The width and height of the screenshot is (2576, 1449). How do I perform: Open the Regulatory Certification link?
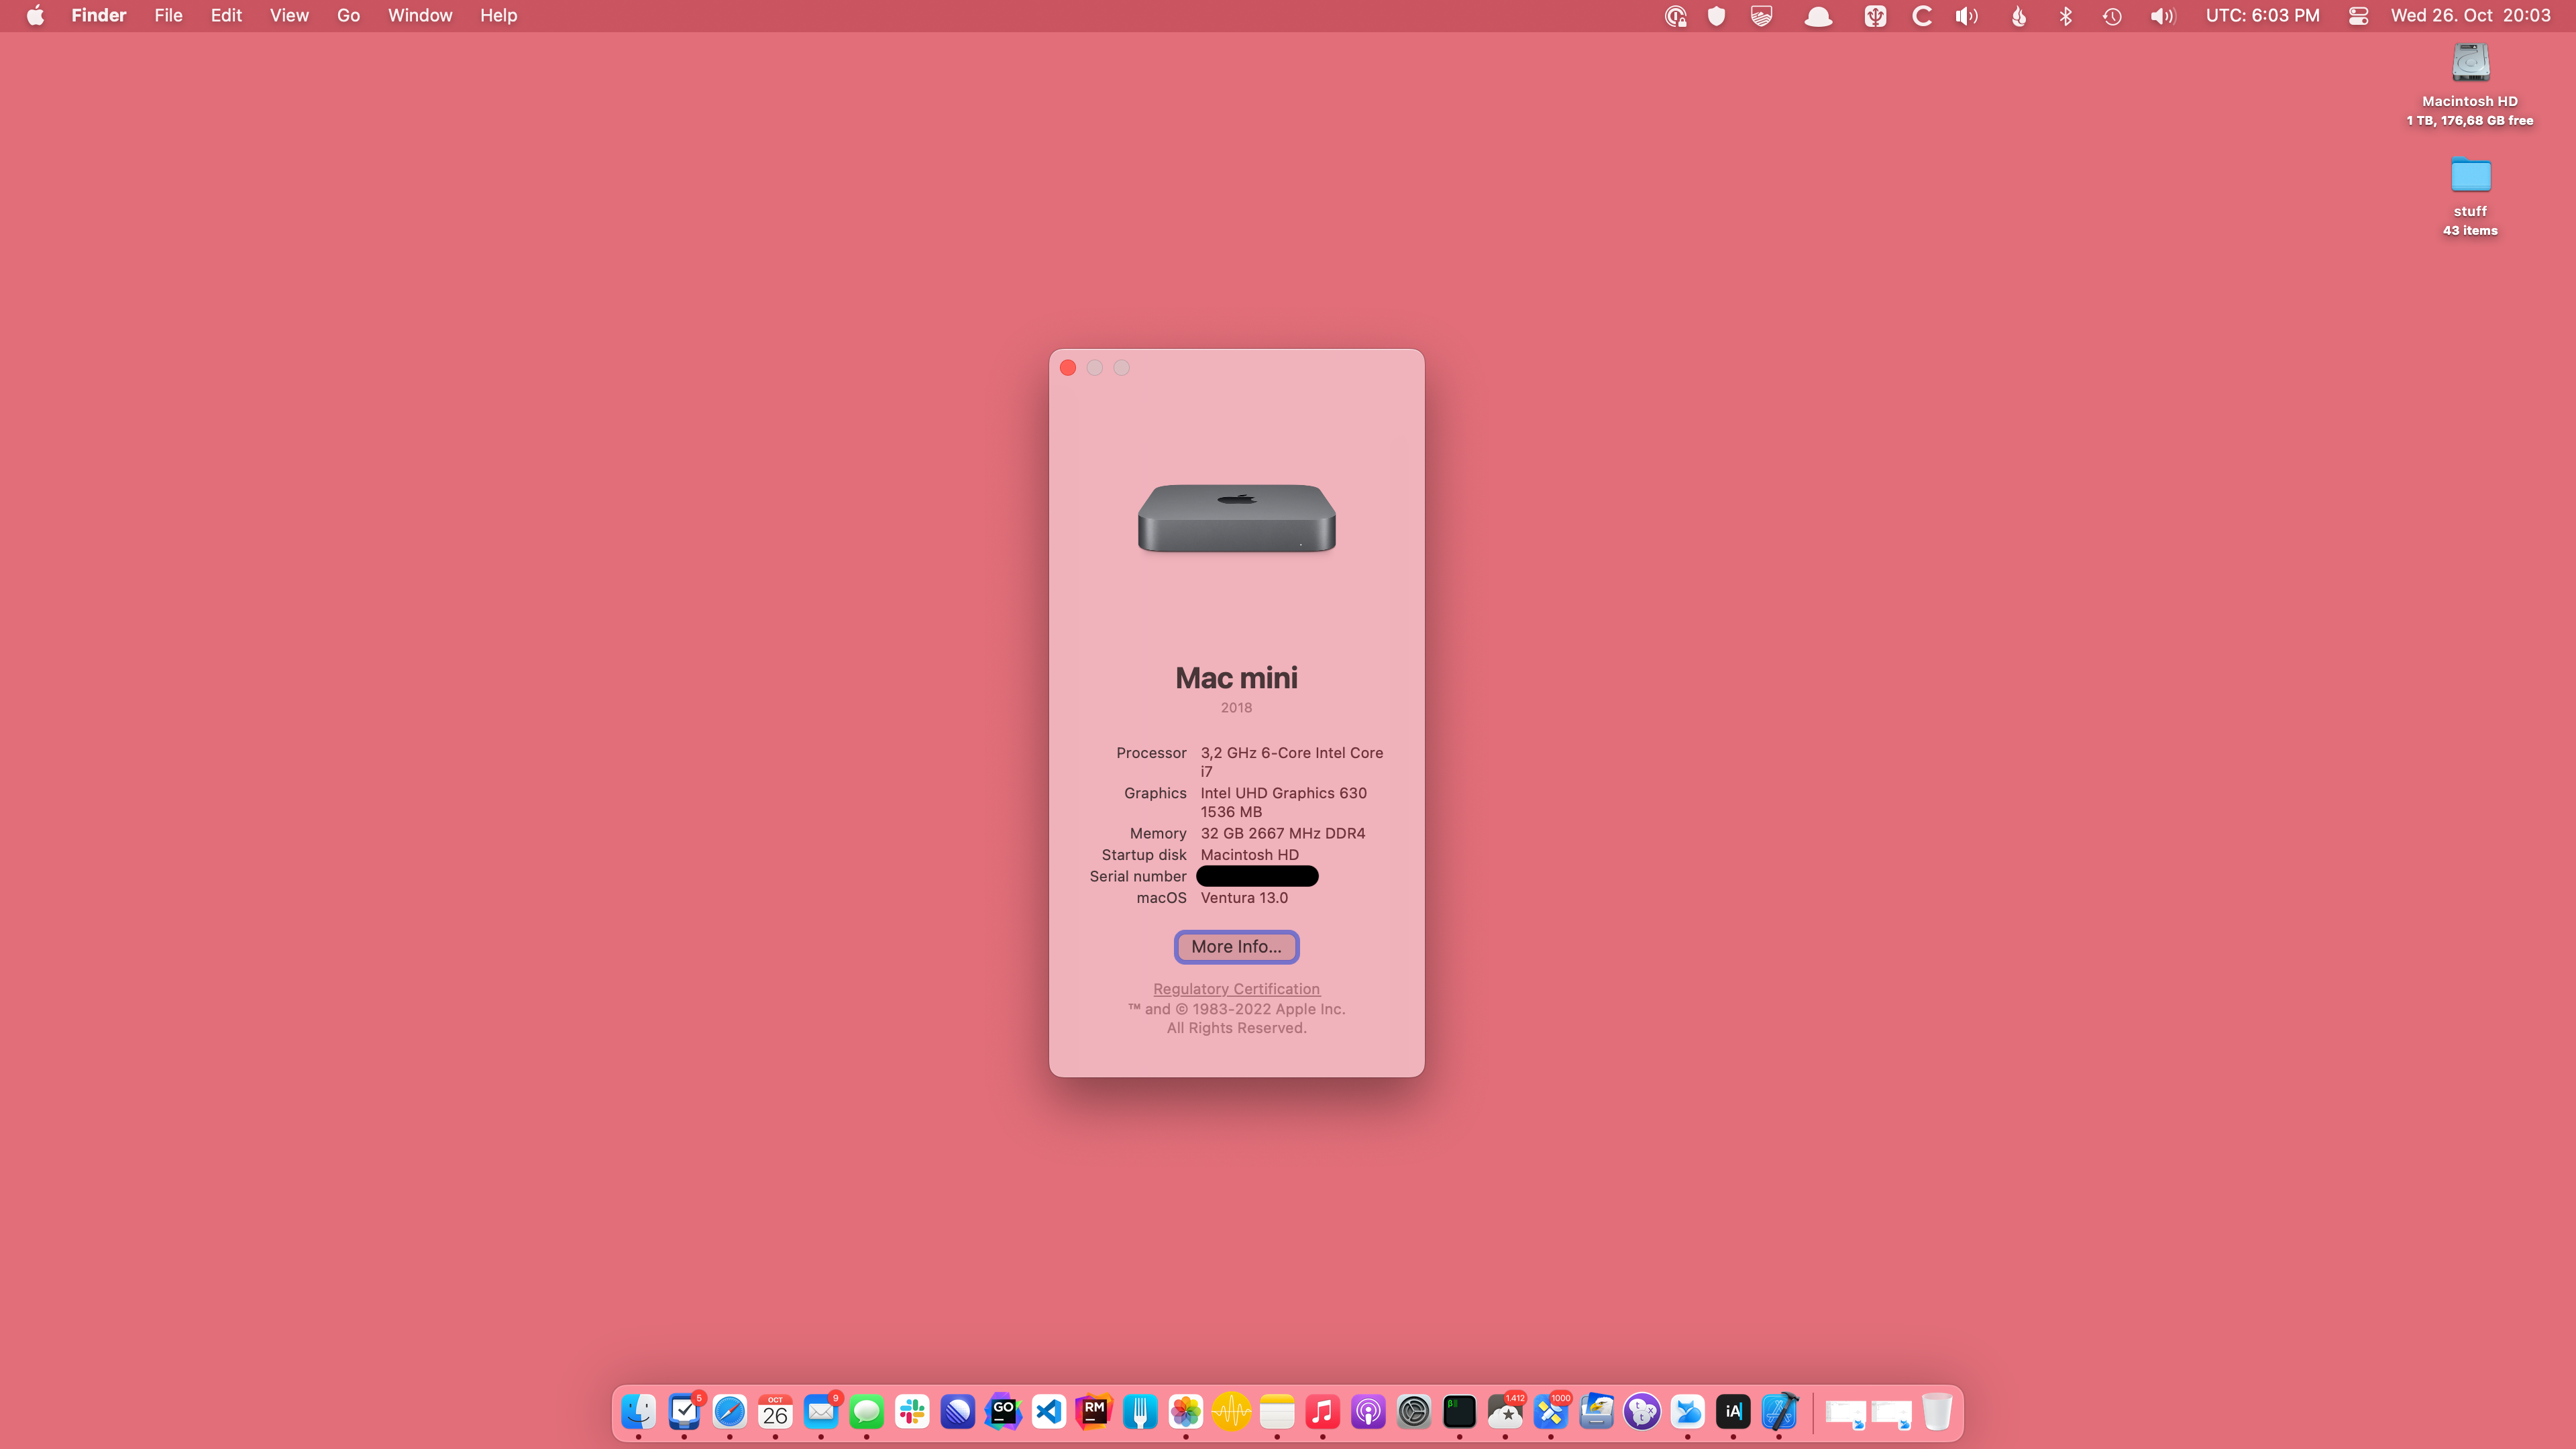(1236, 988)
